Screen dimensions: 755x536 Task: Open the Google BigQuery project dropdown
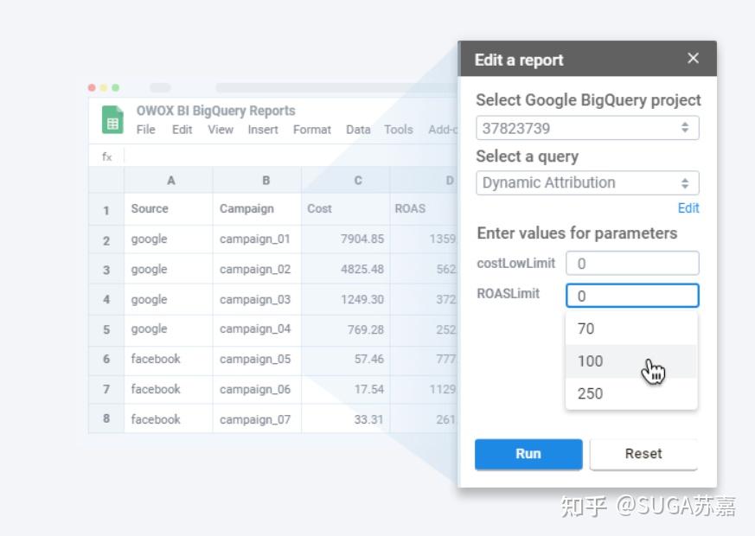587,128
